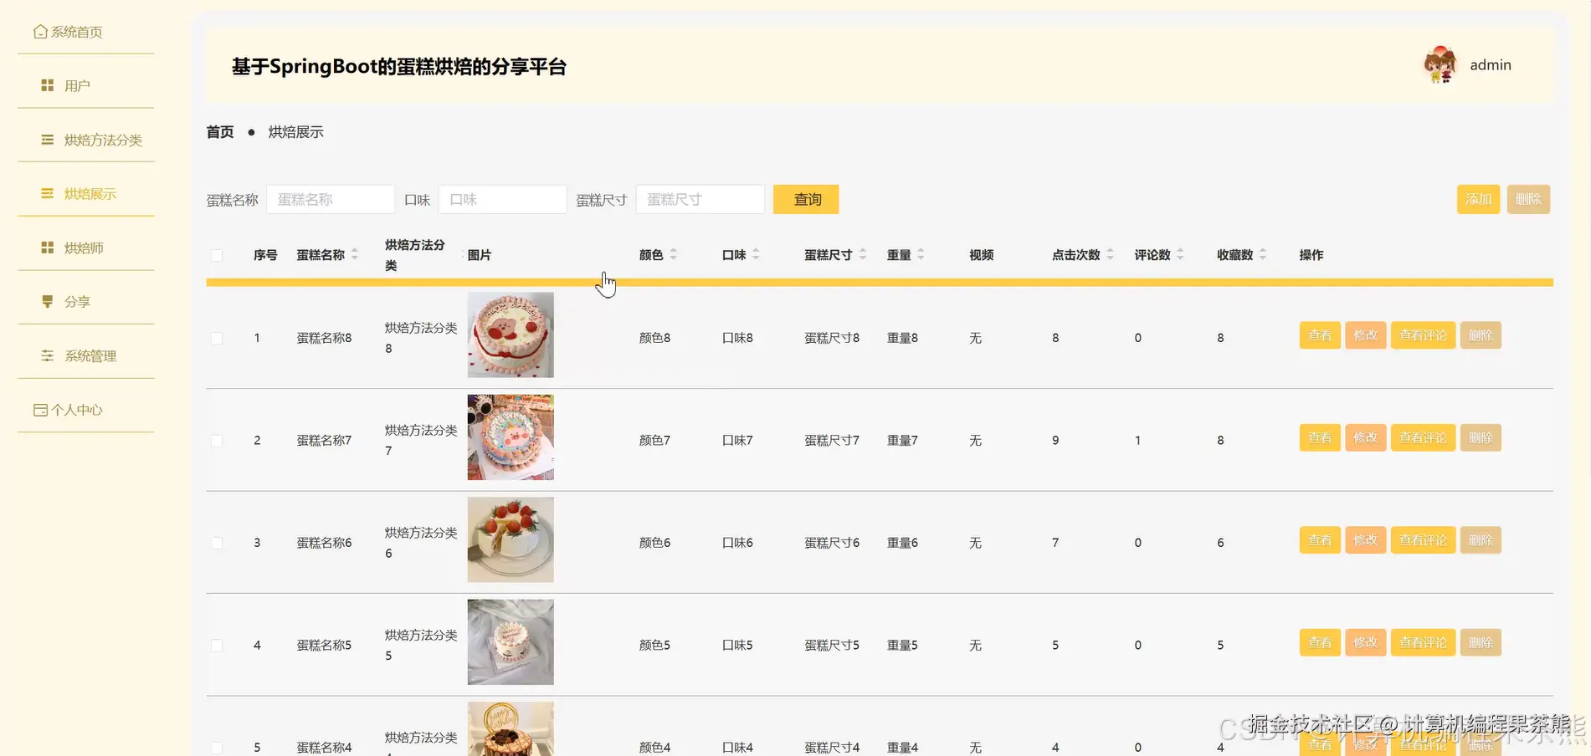Go to 个人中心 in the sidebar

click(x=86, y=410)
